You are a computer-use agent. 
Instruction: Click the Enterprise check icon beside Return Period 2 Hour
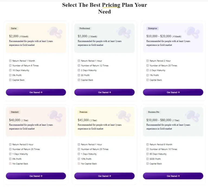point(148,61)
